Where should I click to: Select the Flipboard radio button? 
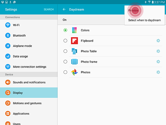65,41
